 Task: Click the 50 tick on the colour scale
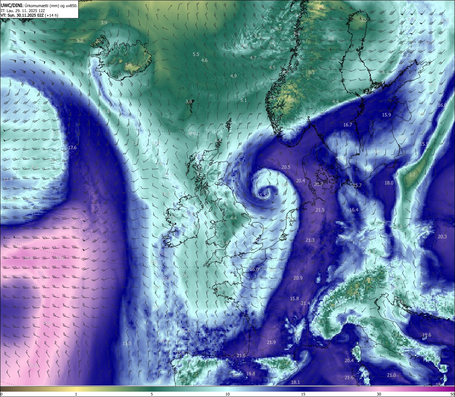[x=452, y=394]
